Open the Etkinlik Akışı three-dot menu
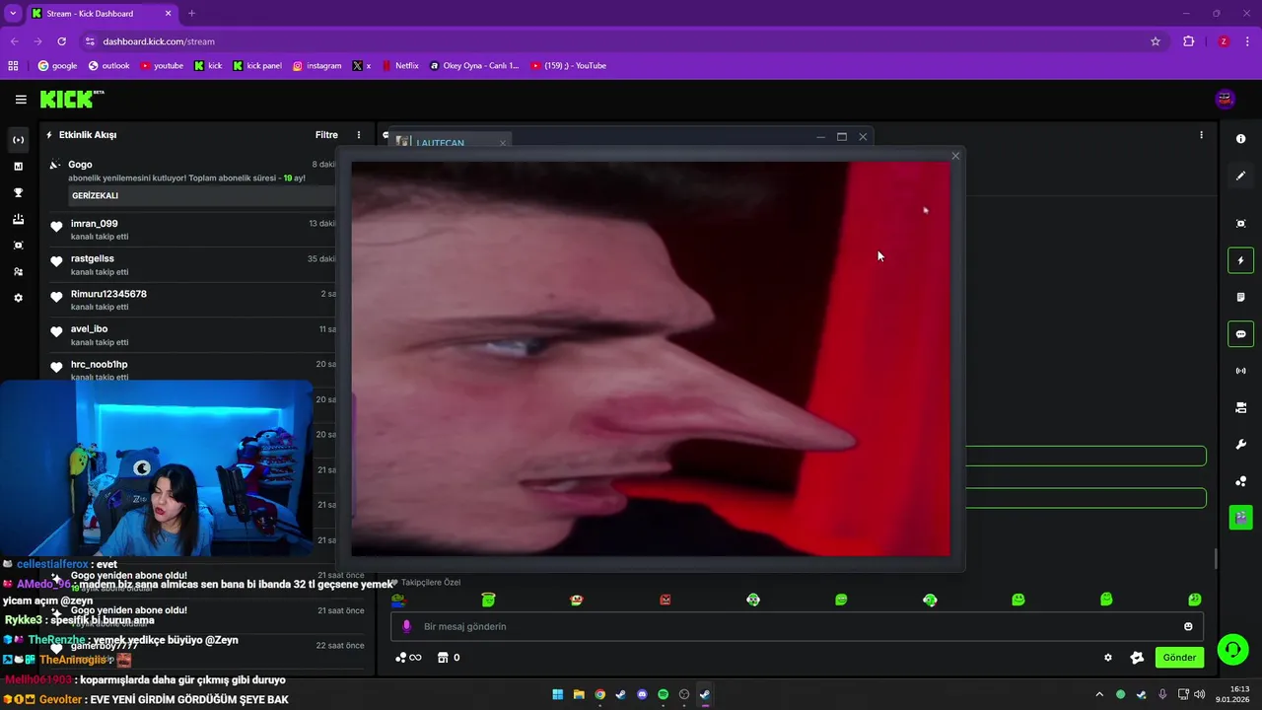1262x710 pixels. [x=359, y=135]
